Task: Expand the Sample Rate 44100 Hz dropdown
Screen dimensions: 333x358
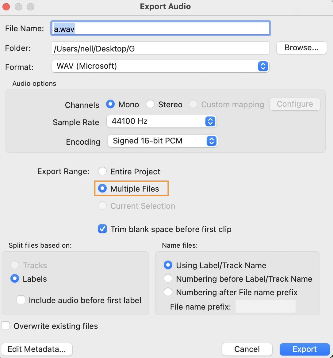Action: tap(161, 121)
